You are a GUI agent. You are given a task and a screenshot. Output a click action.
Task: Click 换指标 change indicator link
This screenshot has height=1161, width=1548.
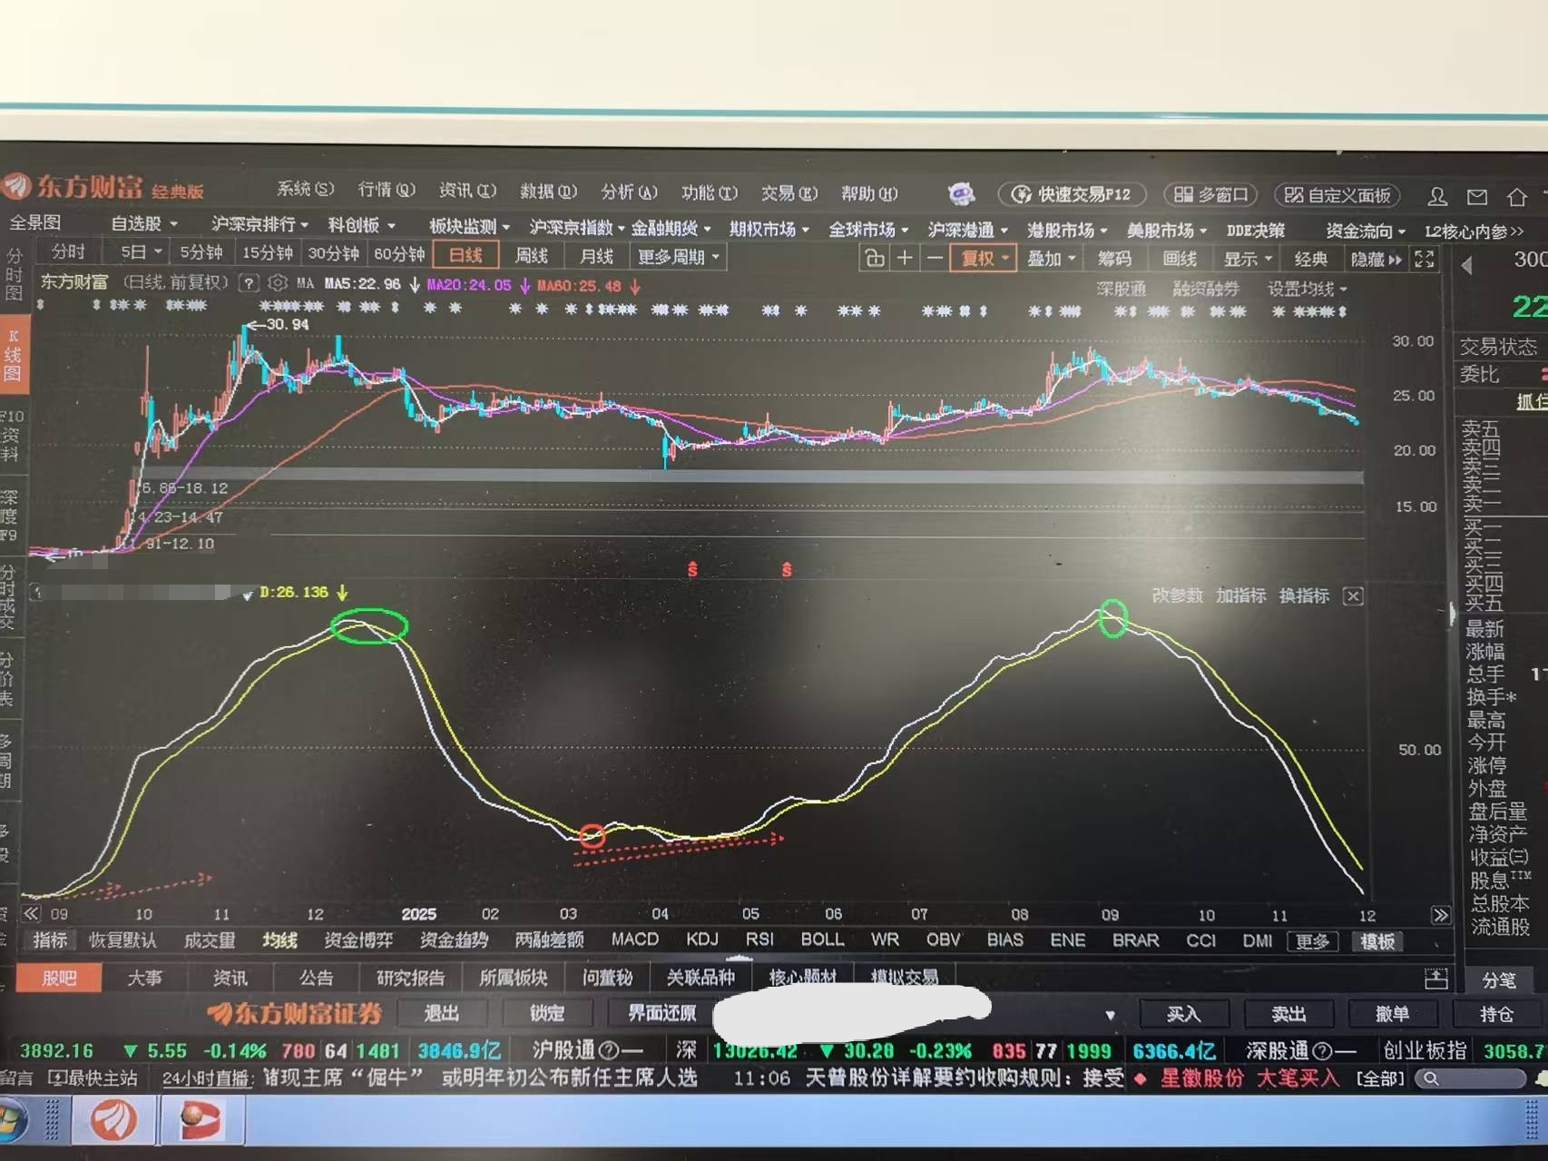coord(1304,595)
